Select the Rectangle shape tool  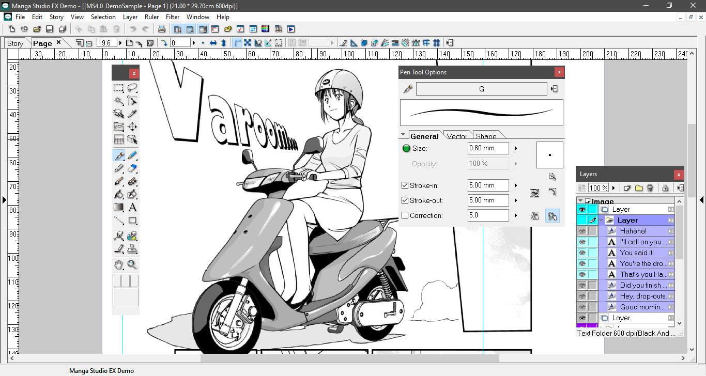132,221
